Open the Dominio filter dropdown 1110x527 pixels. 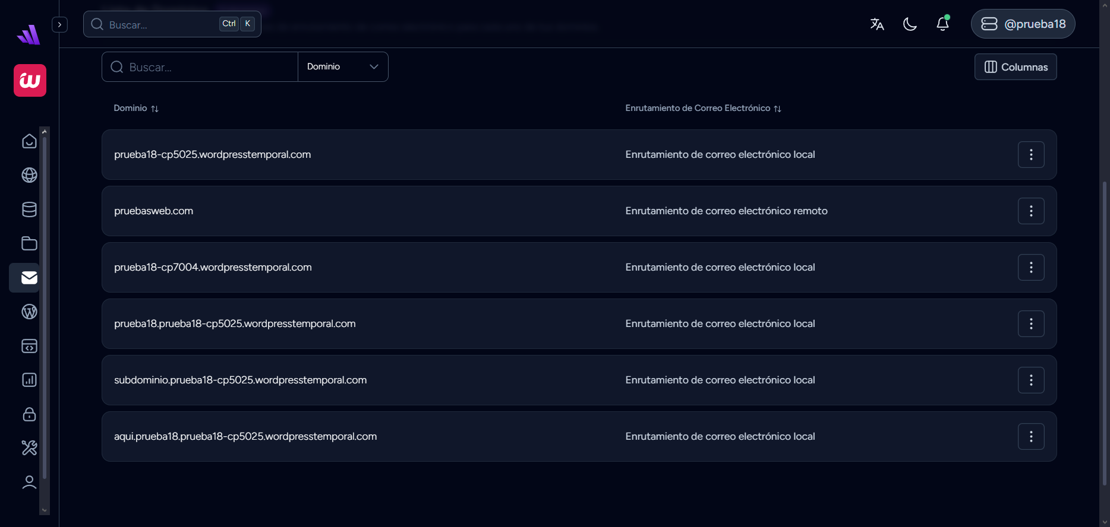point(343,66)
